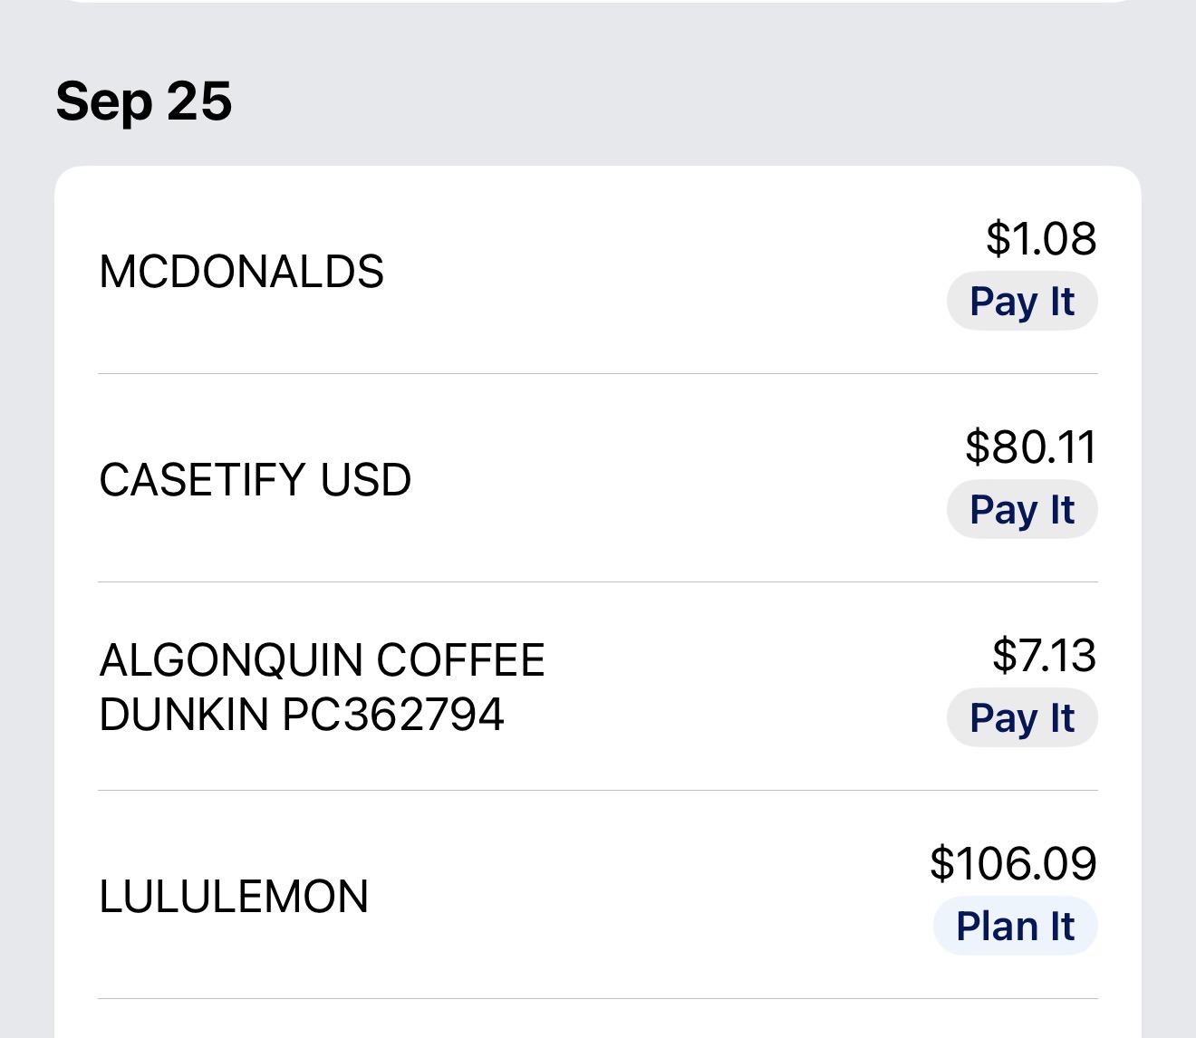Open the MCDONALDS merchant name
Image resolution: width=1196 pixels, height=1038 pixels.
point(241,272)
